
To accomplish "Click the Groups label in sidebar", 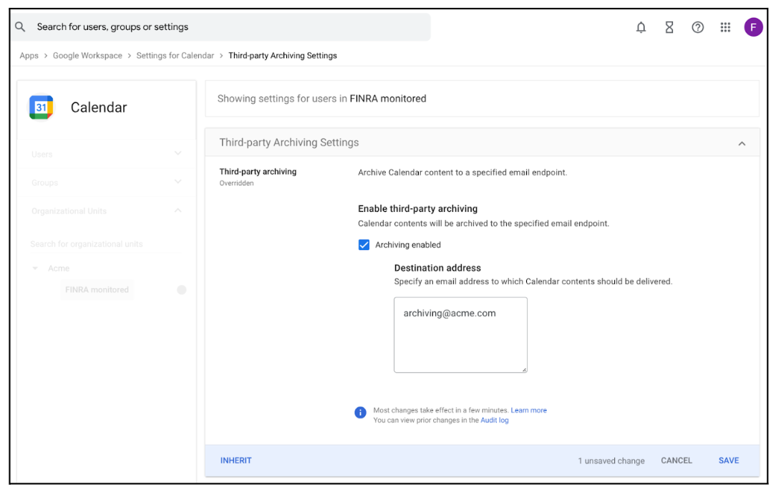I will point(44,183).
